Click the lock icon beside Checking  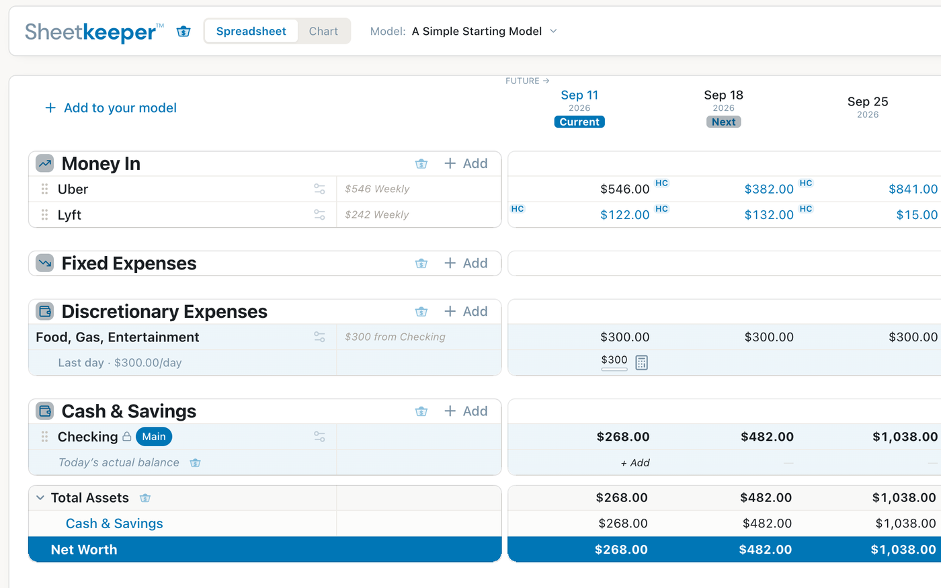coord(126,437)
